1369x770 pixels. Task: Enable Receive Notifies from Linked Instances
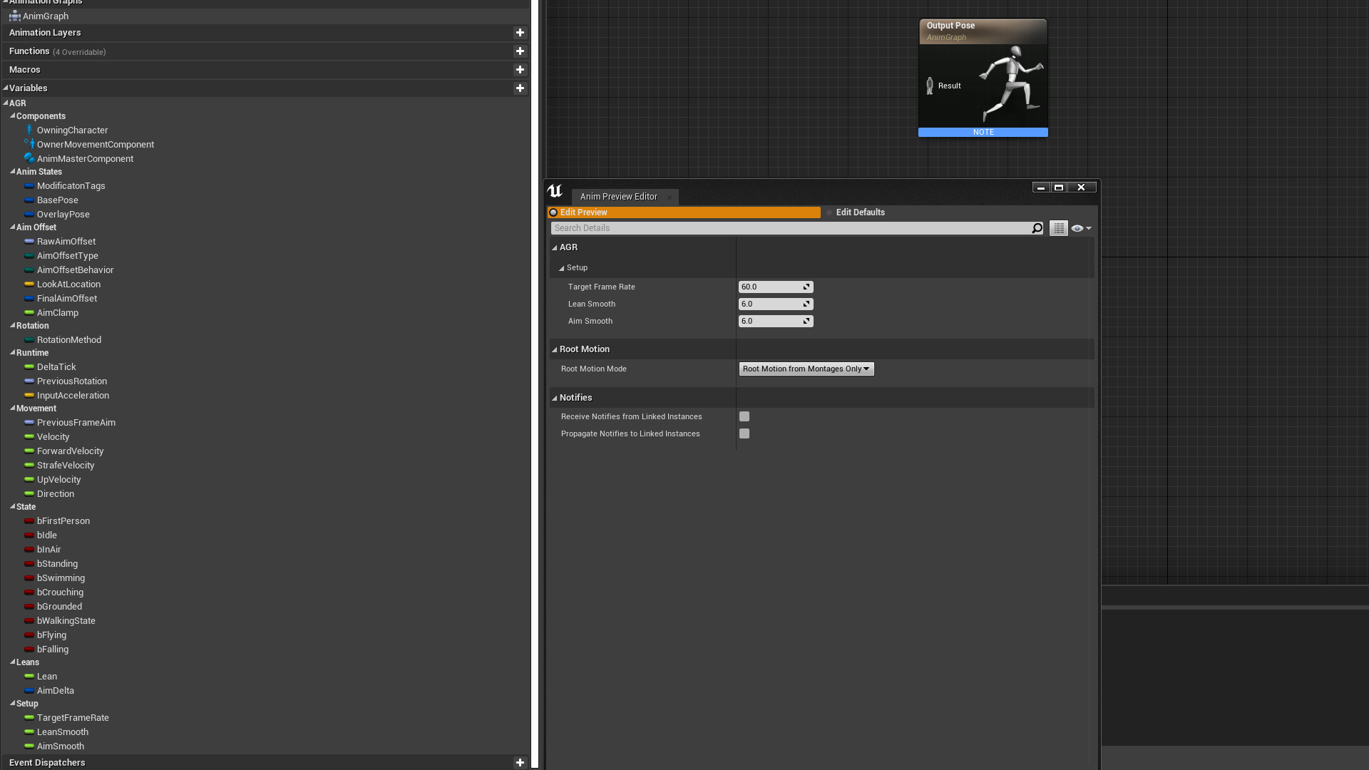click(744, 416)
